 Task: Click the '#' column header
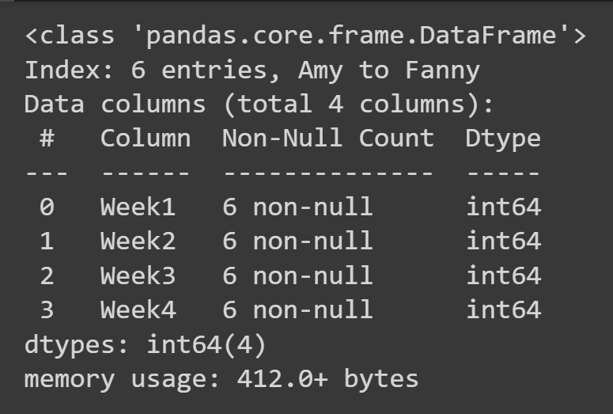pos(47,139)
